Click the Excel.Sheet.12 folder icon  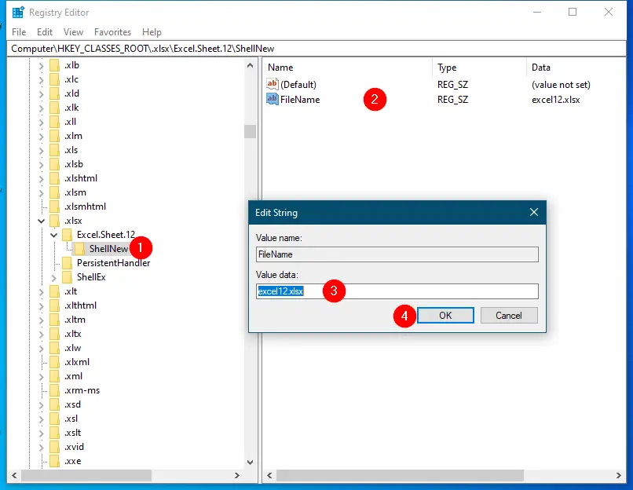coord(67,235)
